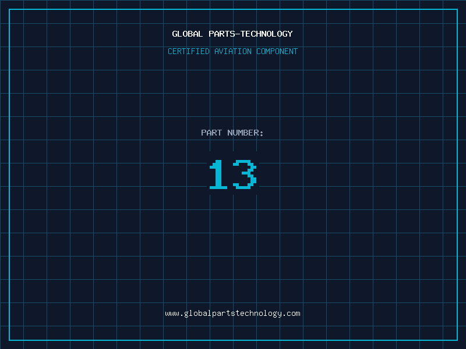Select the digit 3 in the part number

coord(245,174)
